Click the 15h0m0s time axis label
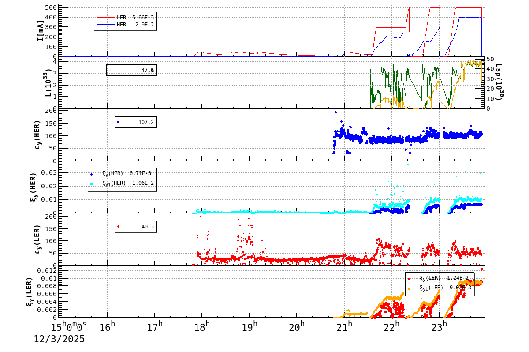The image size is (529, 352). (x=69, y=327)
